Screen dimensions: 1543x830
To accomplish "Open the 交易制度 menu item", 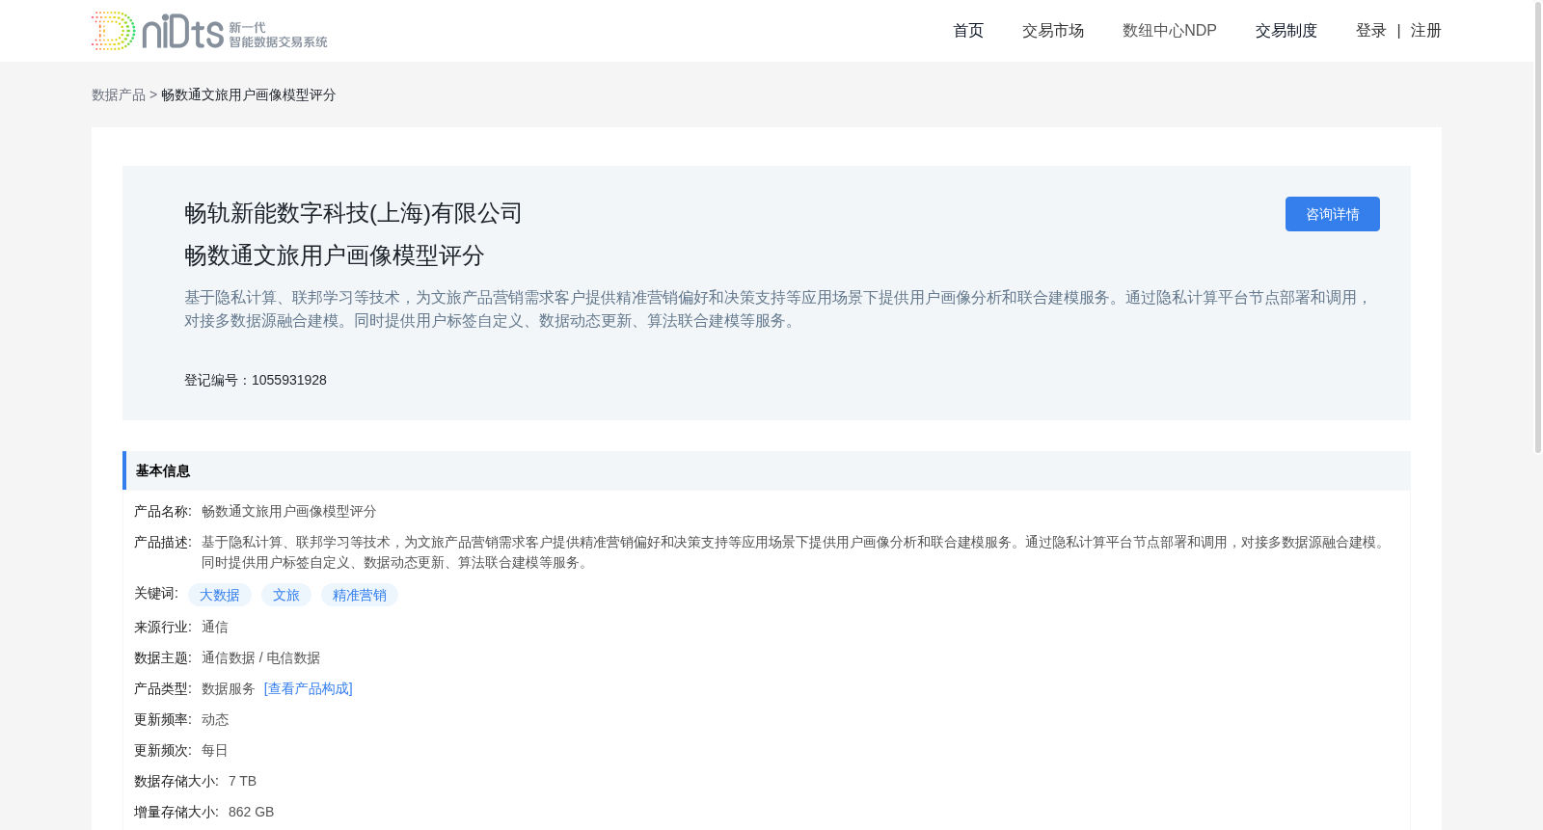I will coord(1286,31).
